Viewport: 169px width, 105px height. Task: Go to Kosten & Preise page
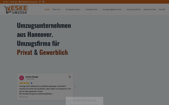150,10
